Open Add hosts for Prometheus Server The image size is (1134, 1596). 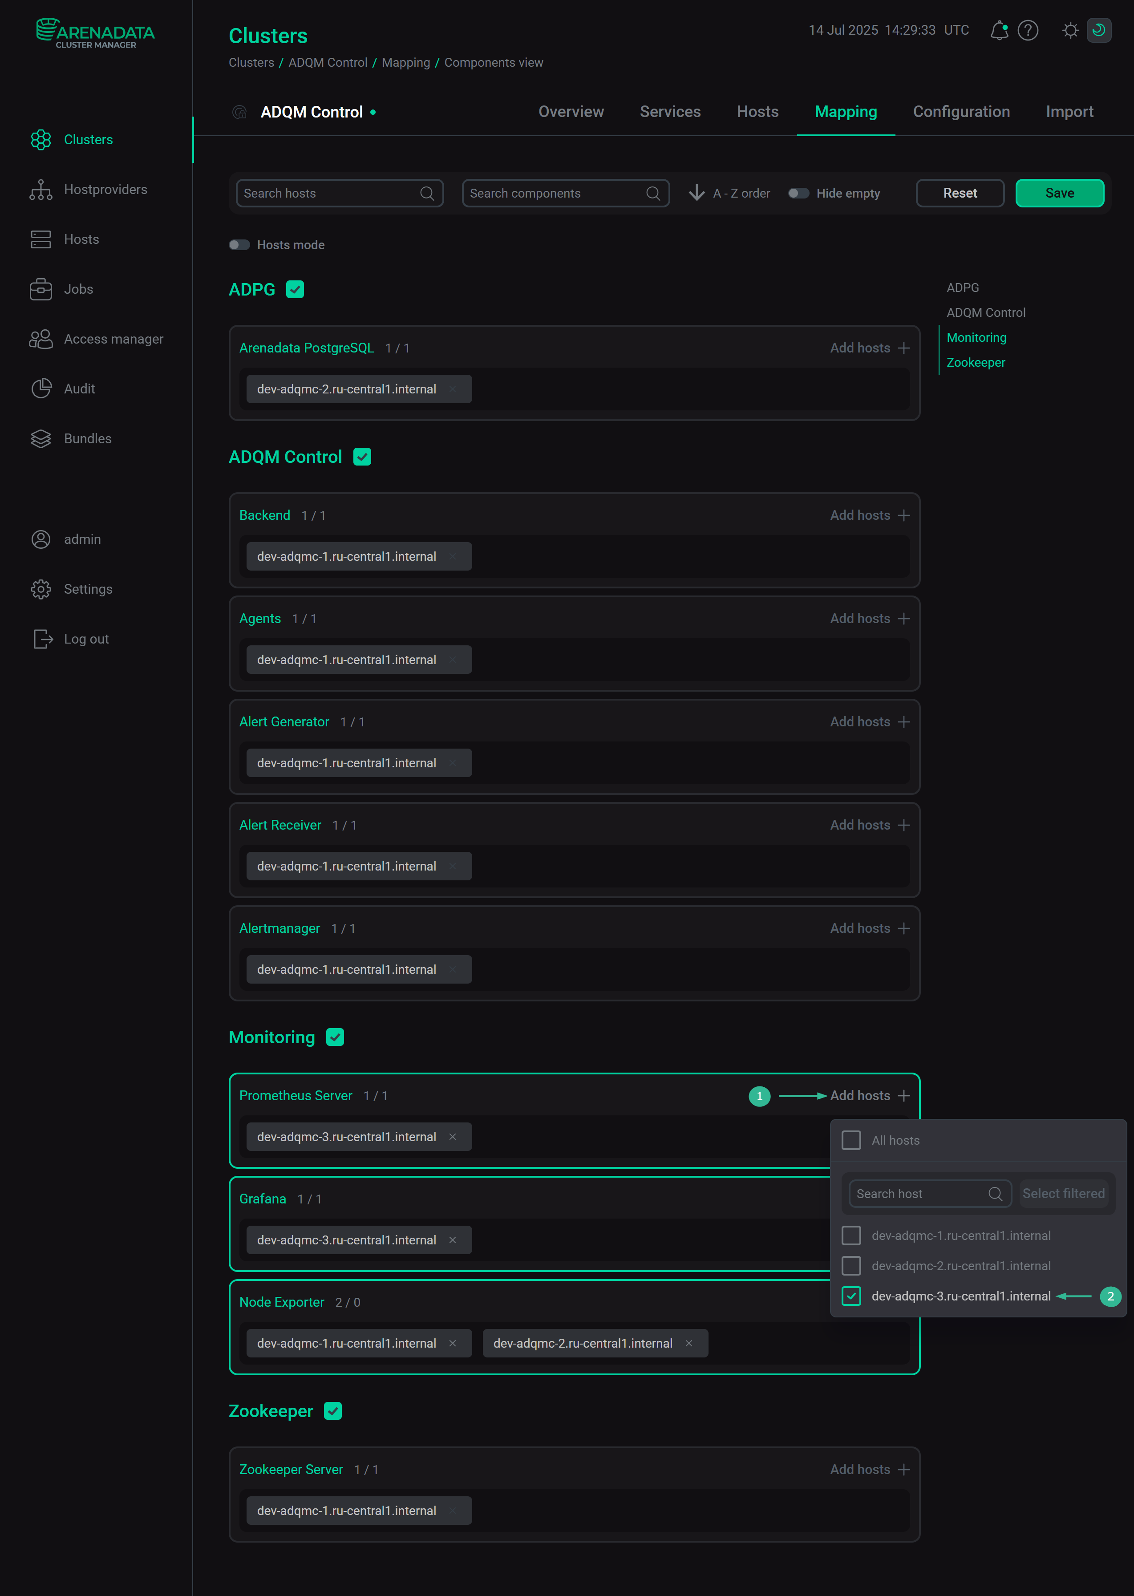point(866,1095)
